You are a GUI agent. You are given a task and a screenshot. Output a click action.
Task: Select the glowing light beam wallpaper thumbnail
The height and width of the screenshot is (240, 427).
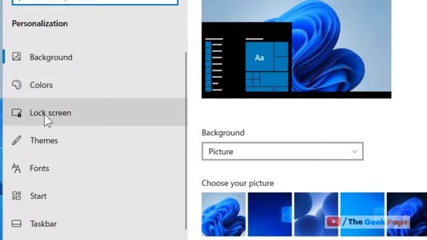[x=316, y=214]
